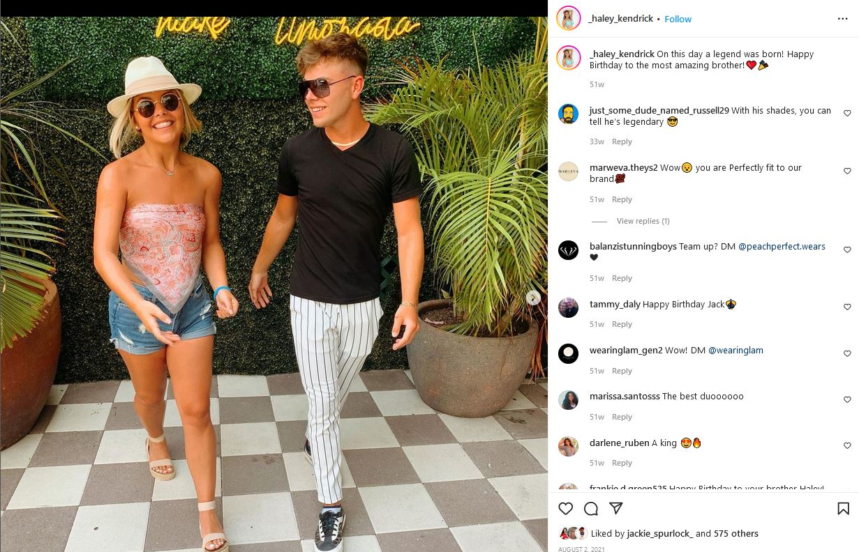The image size is (859, 552).
Task: Follow _haley_kendrick
Action: [678, 19]
